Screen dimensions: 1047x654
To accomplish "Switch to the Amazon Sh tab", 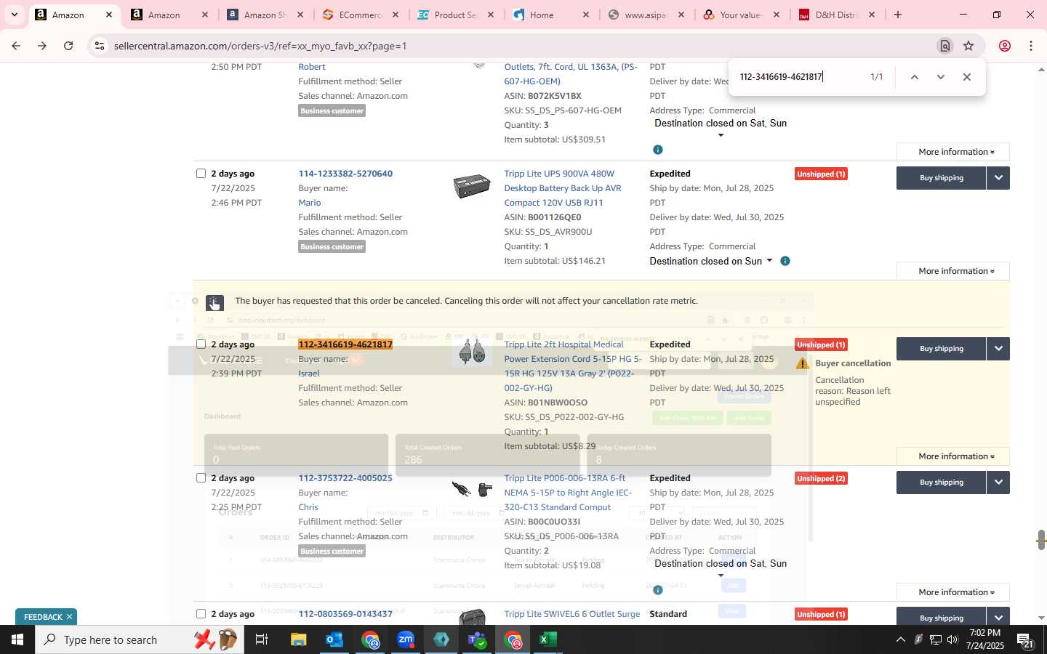I will click(x=265, y=15).
